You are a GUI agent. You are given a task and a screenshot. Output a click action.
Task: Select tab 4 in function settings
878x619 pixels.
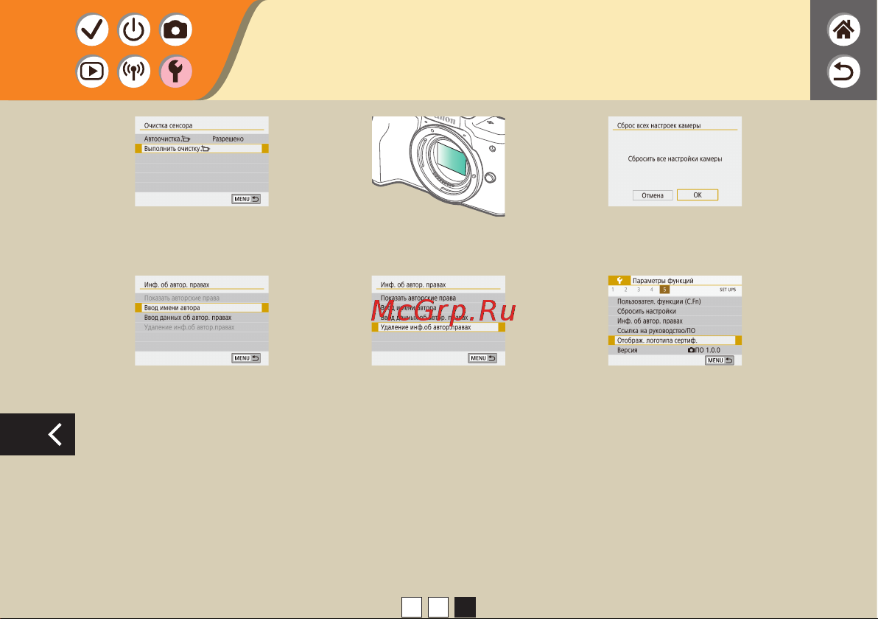[651, 290]
